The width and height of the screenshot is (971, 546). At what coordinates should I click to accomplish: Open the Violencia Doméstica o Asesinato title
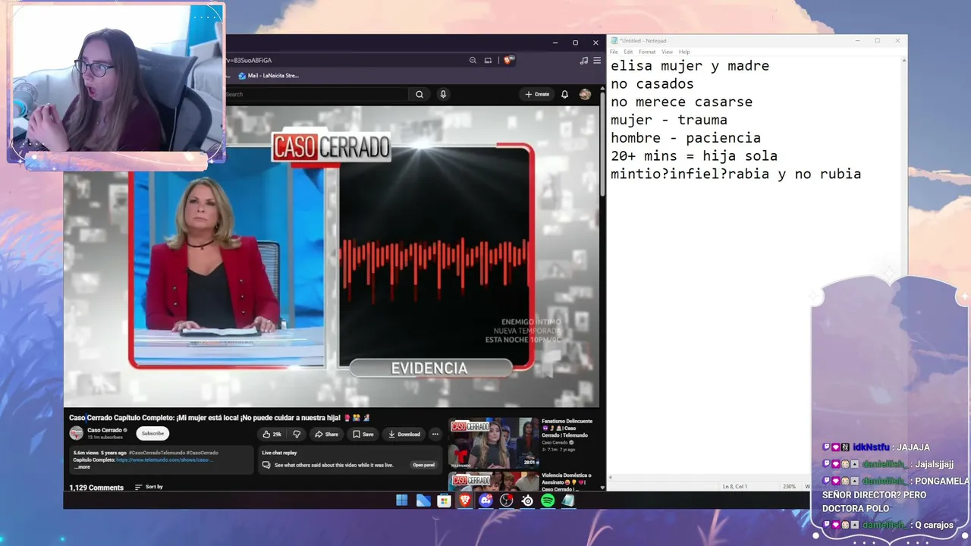pos(567,481)
